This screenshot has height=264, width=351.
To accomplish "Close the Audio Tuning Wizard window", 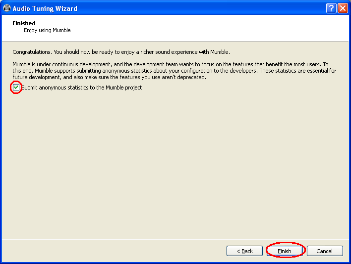I will pyautogui.click(x=343, y=8).
